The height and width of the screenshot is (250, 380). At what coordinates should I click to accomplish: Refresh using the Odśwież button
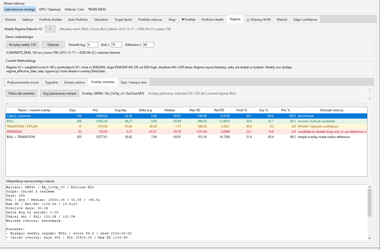point(53,45)
